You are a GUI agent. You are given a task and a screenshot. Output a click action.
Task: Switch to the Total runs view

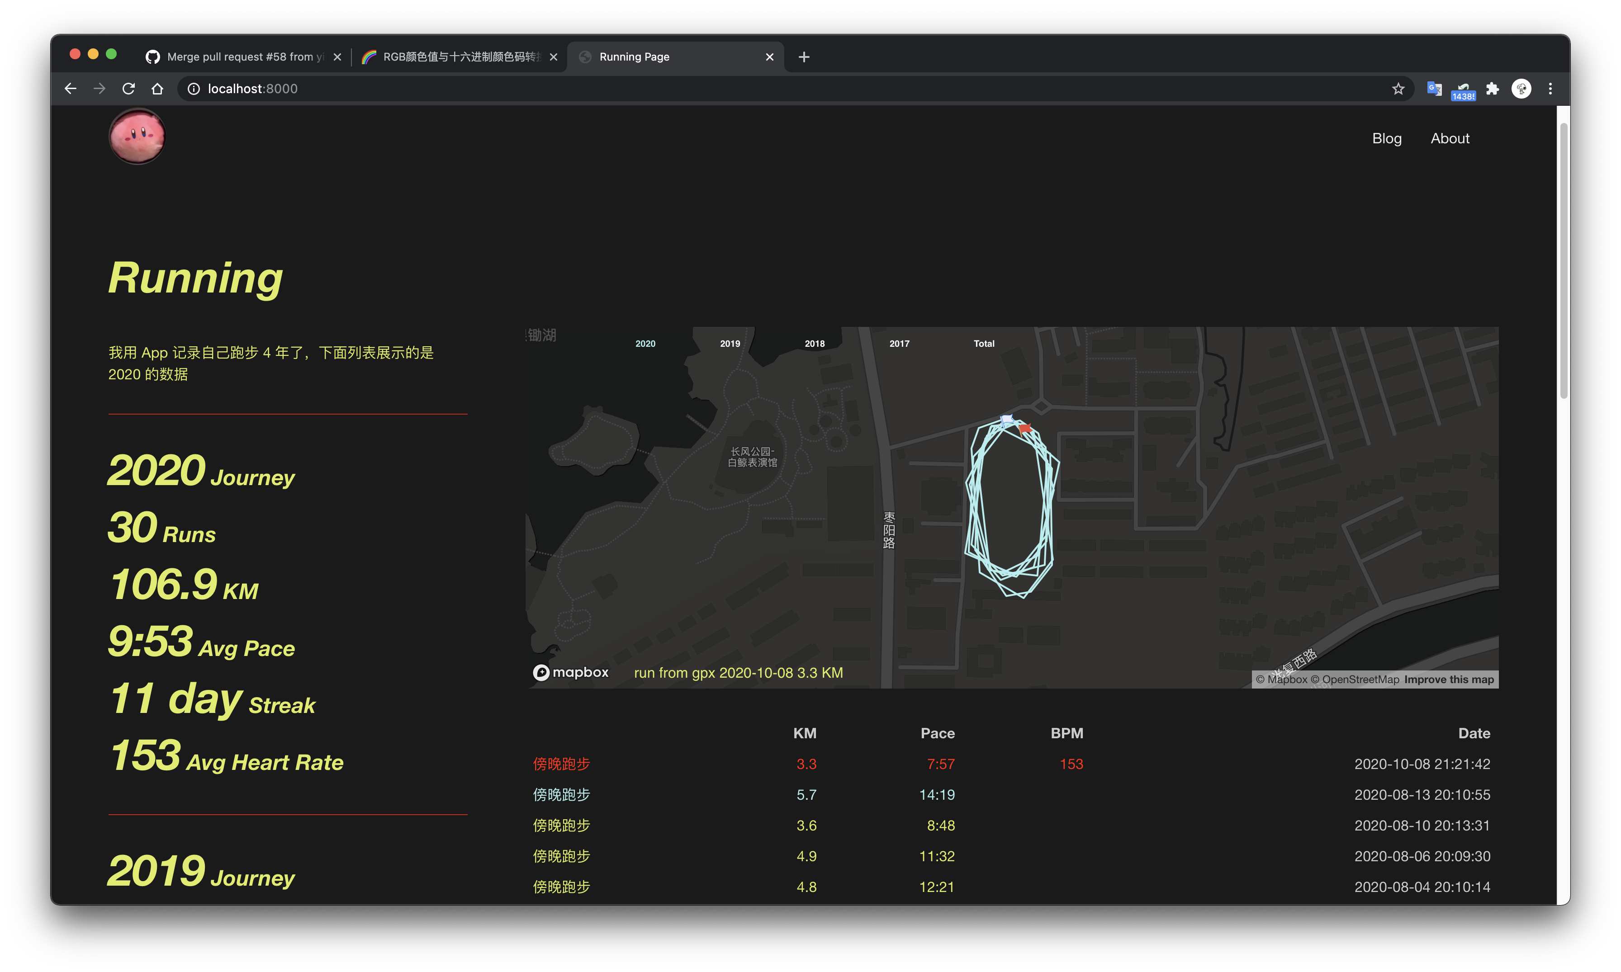coord(983,343)
